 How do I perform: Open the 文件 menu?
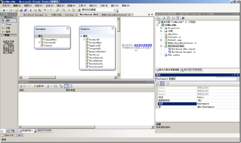click(6, 5)
